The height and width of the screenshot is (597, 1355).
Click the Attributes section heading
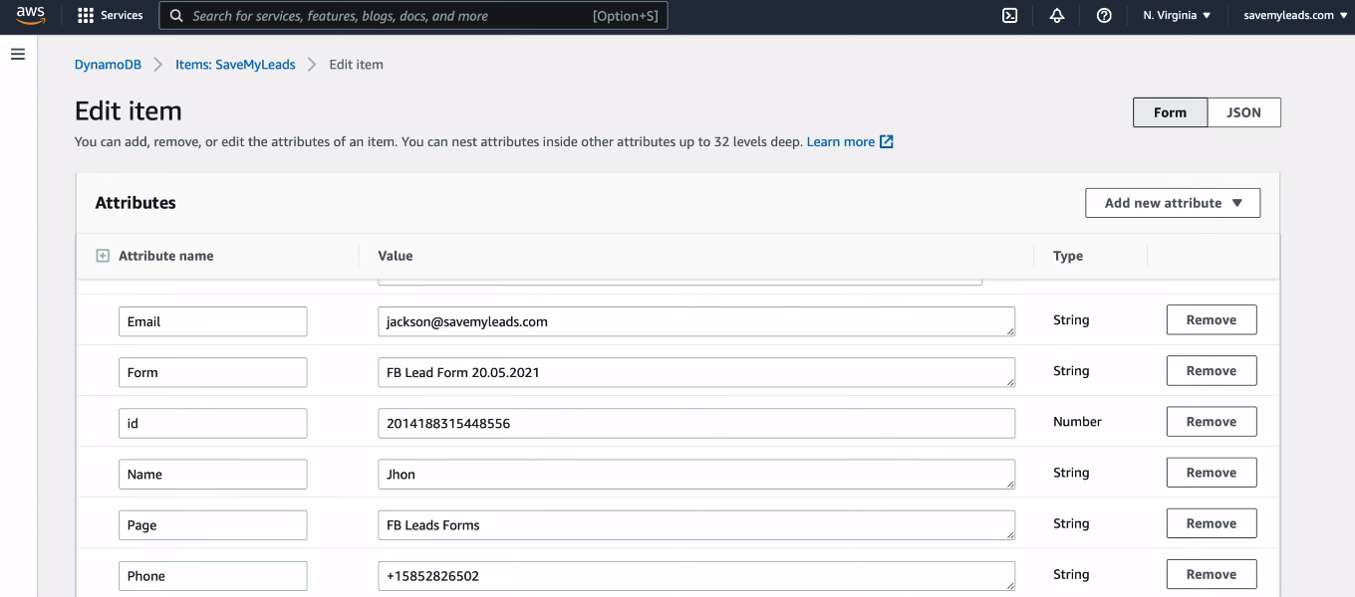pyautogui.click(x=135, y=203)
